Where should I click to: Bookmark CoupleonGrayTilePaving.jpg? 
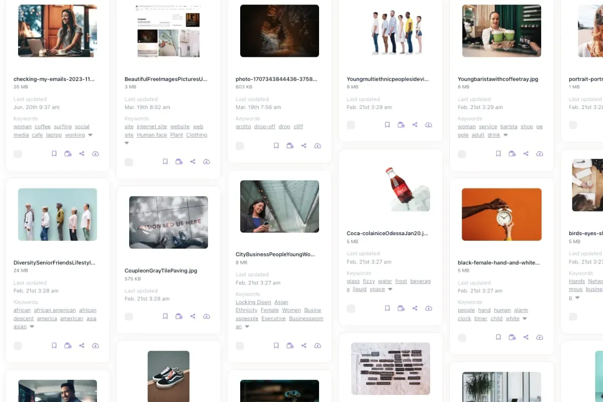pyautogui.click(x=165, y=317)
